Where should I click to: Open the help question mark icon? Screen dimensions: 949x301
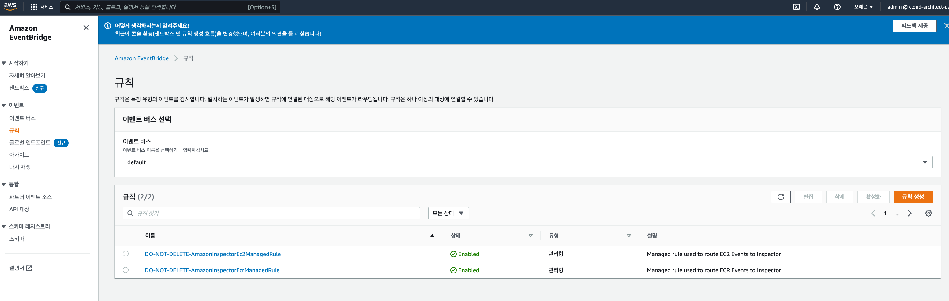[x=837, y=7]
